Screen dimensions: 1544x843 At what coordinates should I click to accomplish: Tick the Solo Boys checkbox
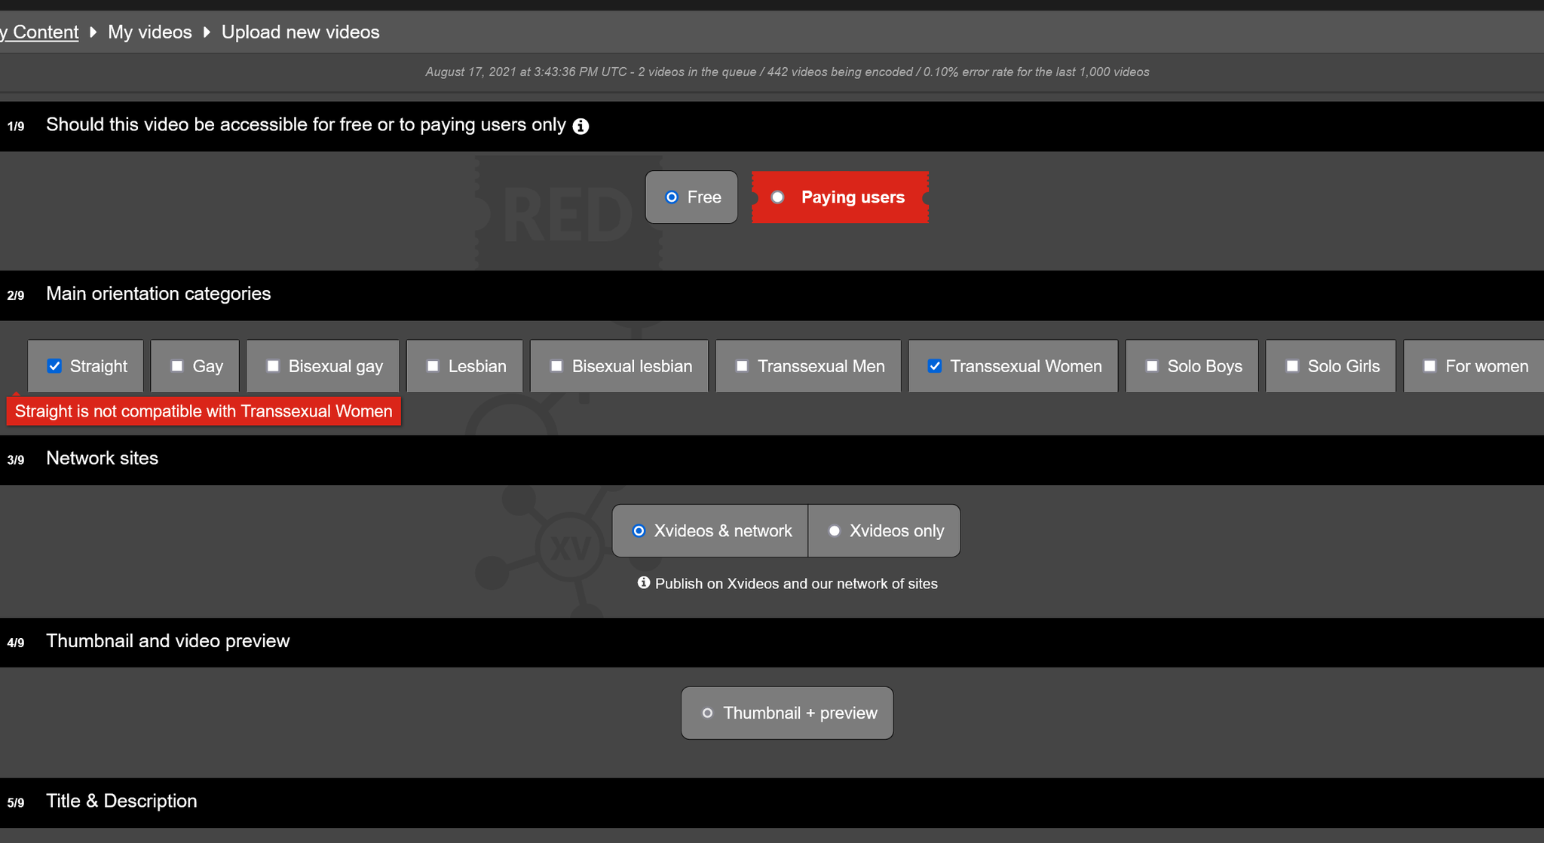[1152, 366]
